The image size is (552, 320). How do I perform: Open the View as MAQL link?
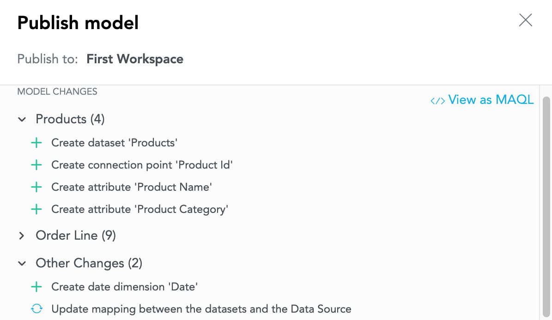pyautogui.click(x=491, y=100)
